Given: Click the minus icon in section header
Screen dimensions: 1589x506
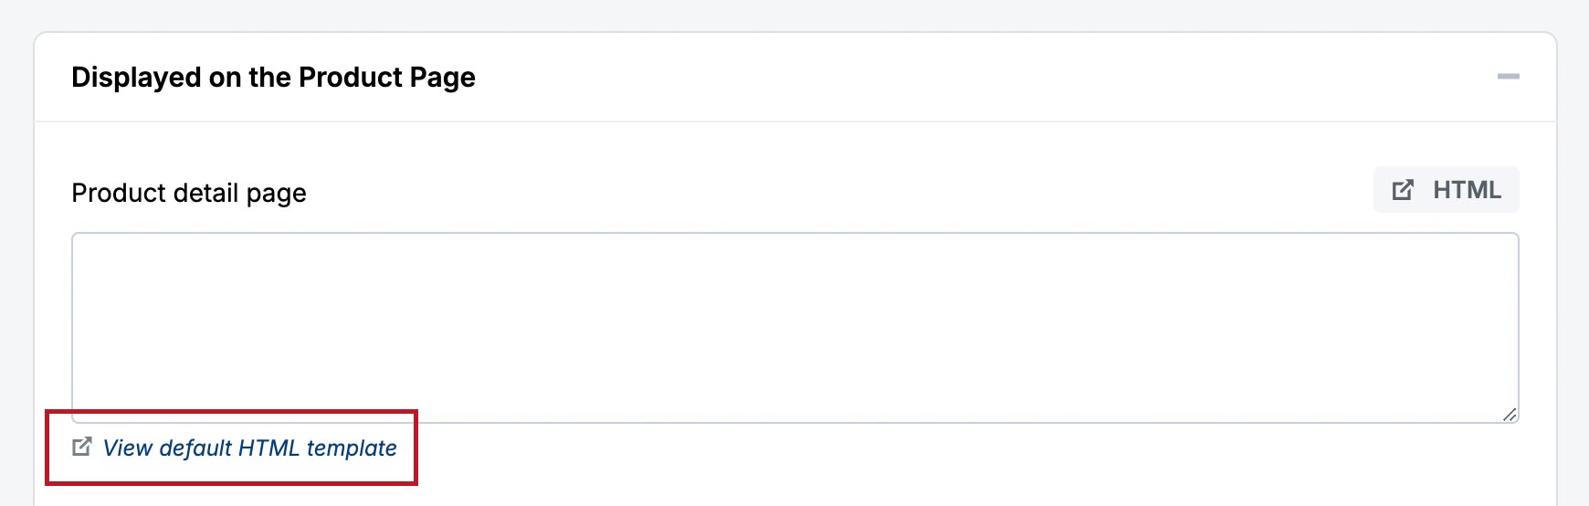Looking at the screenshot, I should point(1508,77).
